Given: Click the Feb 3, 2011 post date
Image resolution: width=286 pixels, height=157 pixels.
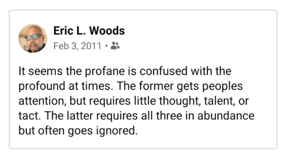Looking at the screenshot, I should pyautogui.click(x=77, y=46).
